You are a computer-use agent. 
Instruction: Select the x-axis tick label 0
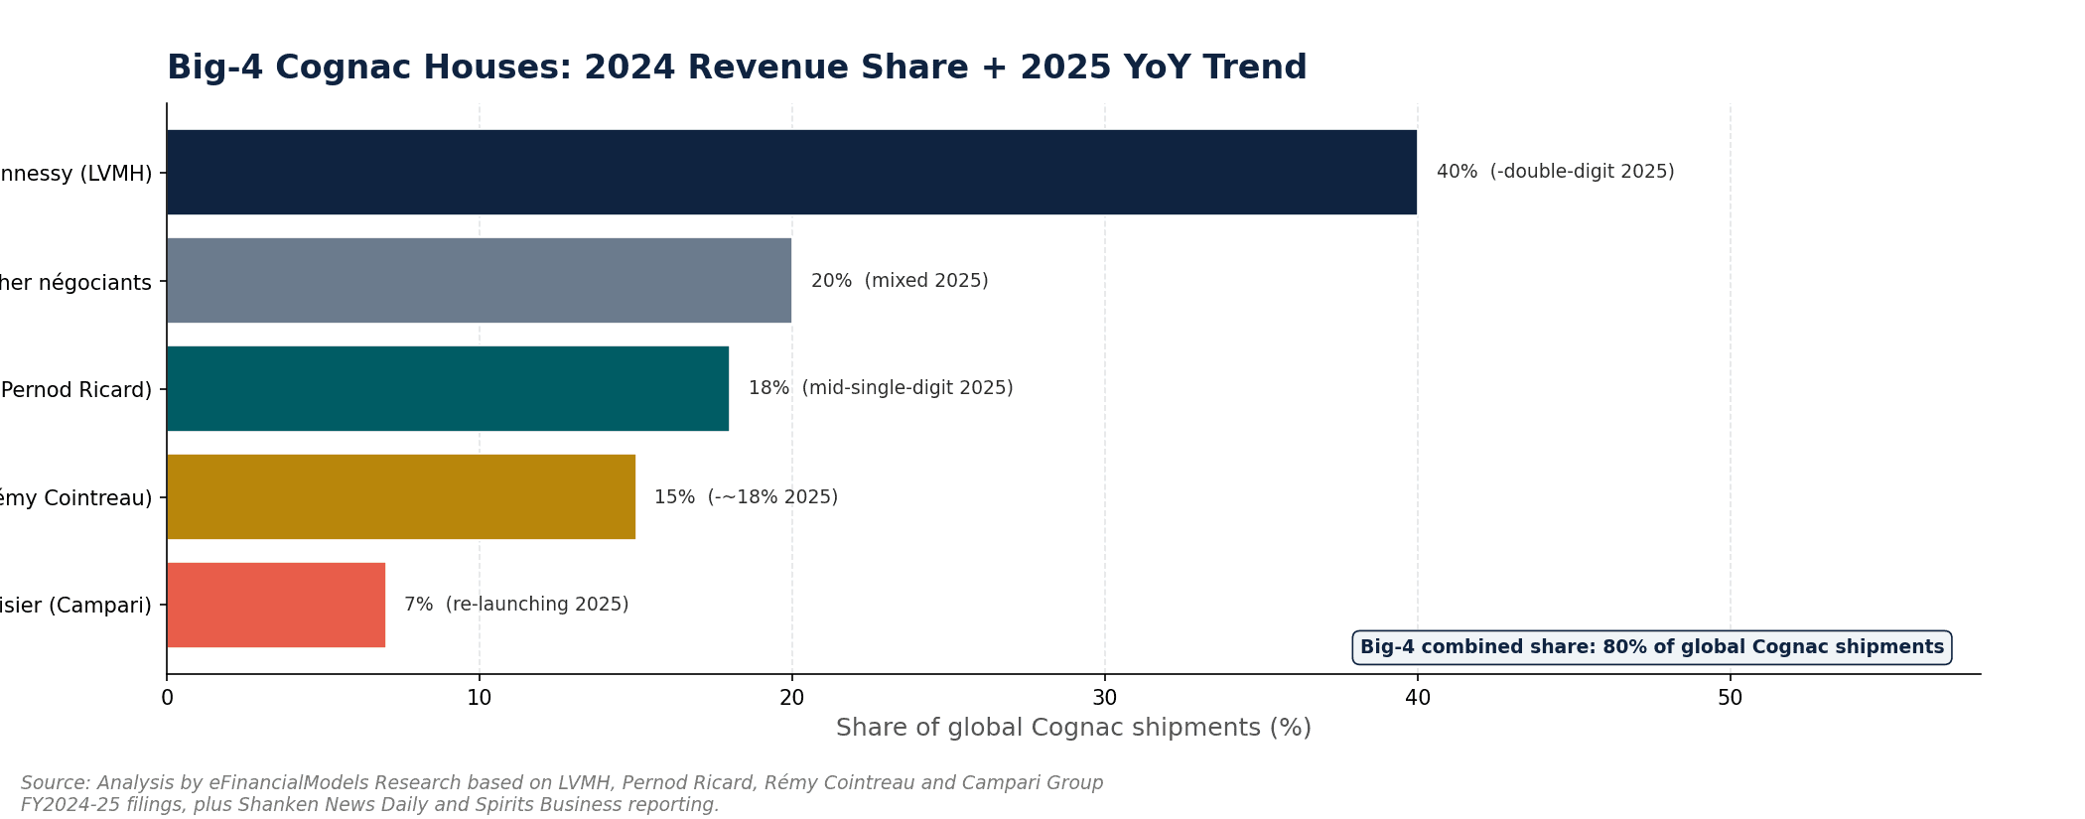(x=167, y=699)
